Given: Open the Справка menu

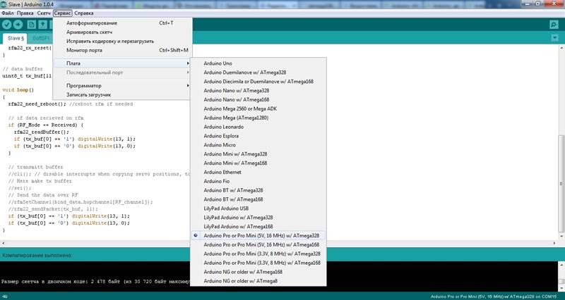Looking at the screenshot, I should (x=84, y=13).
